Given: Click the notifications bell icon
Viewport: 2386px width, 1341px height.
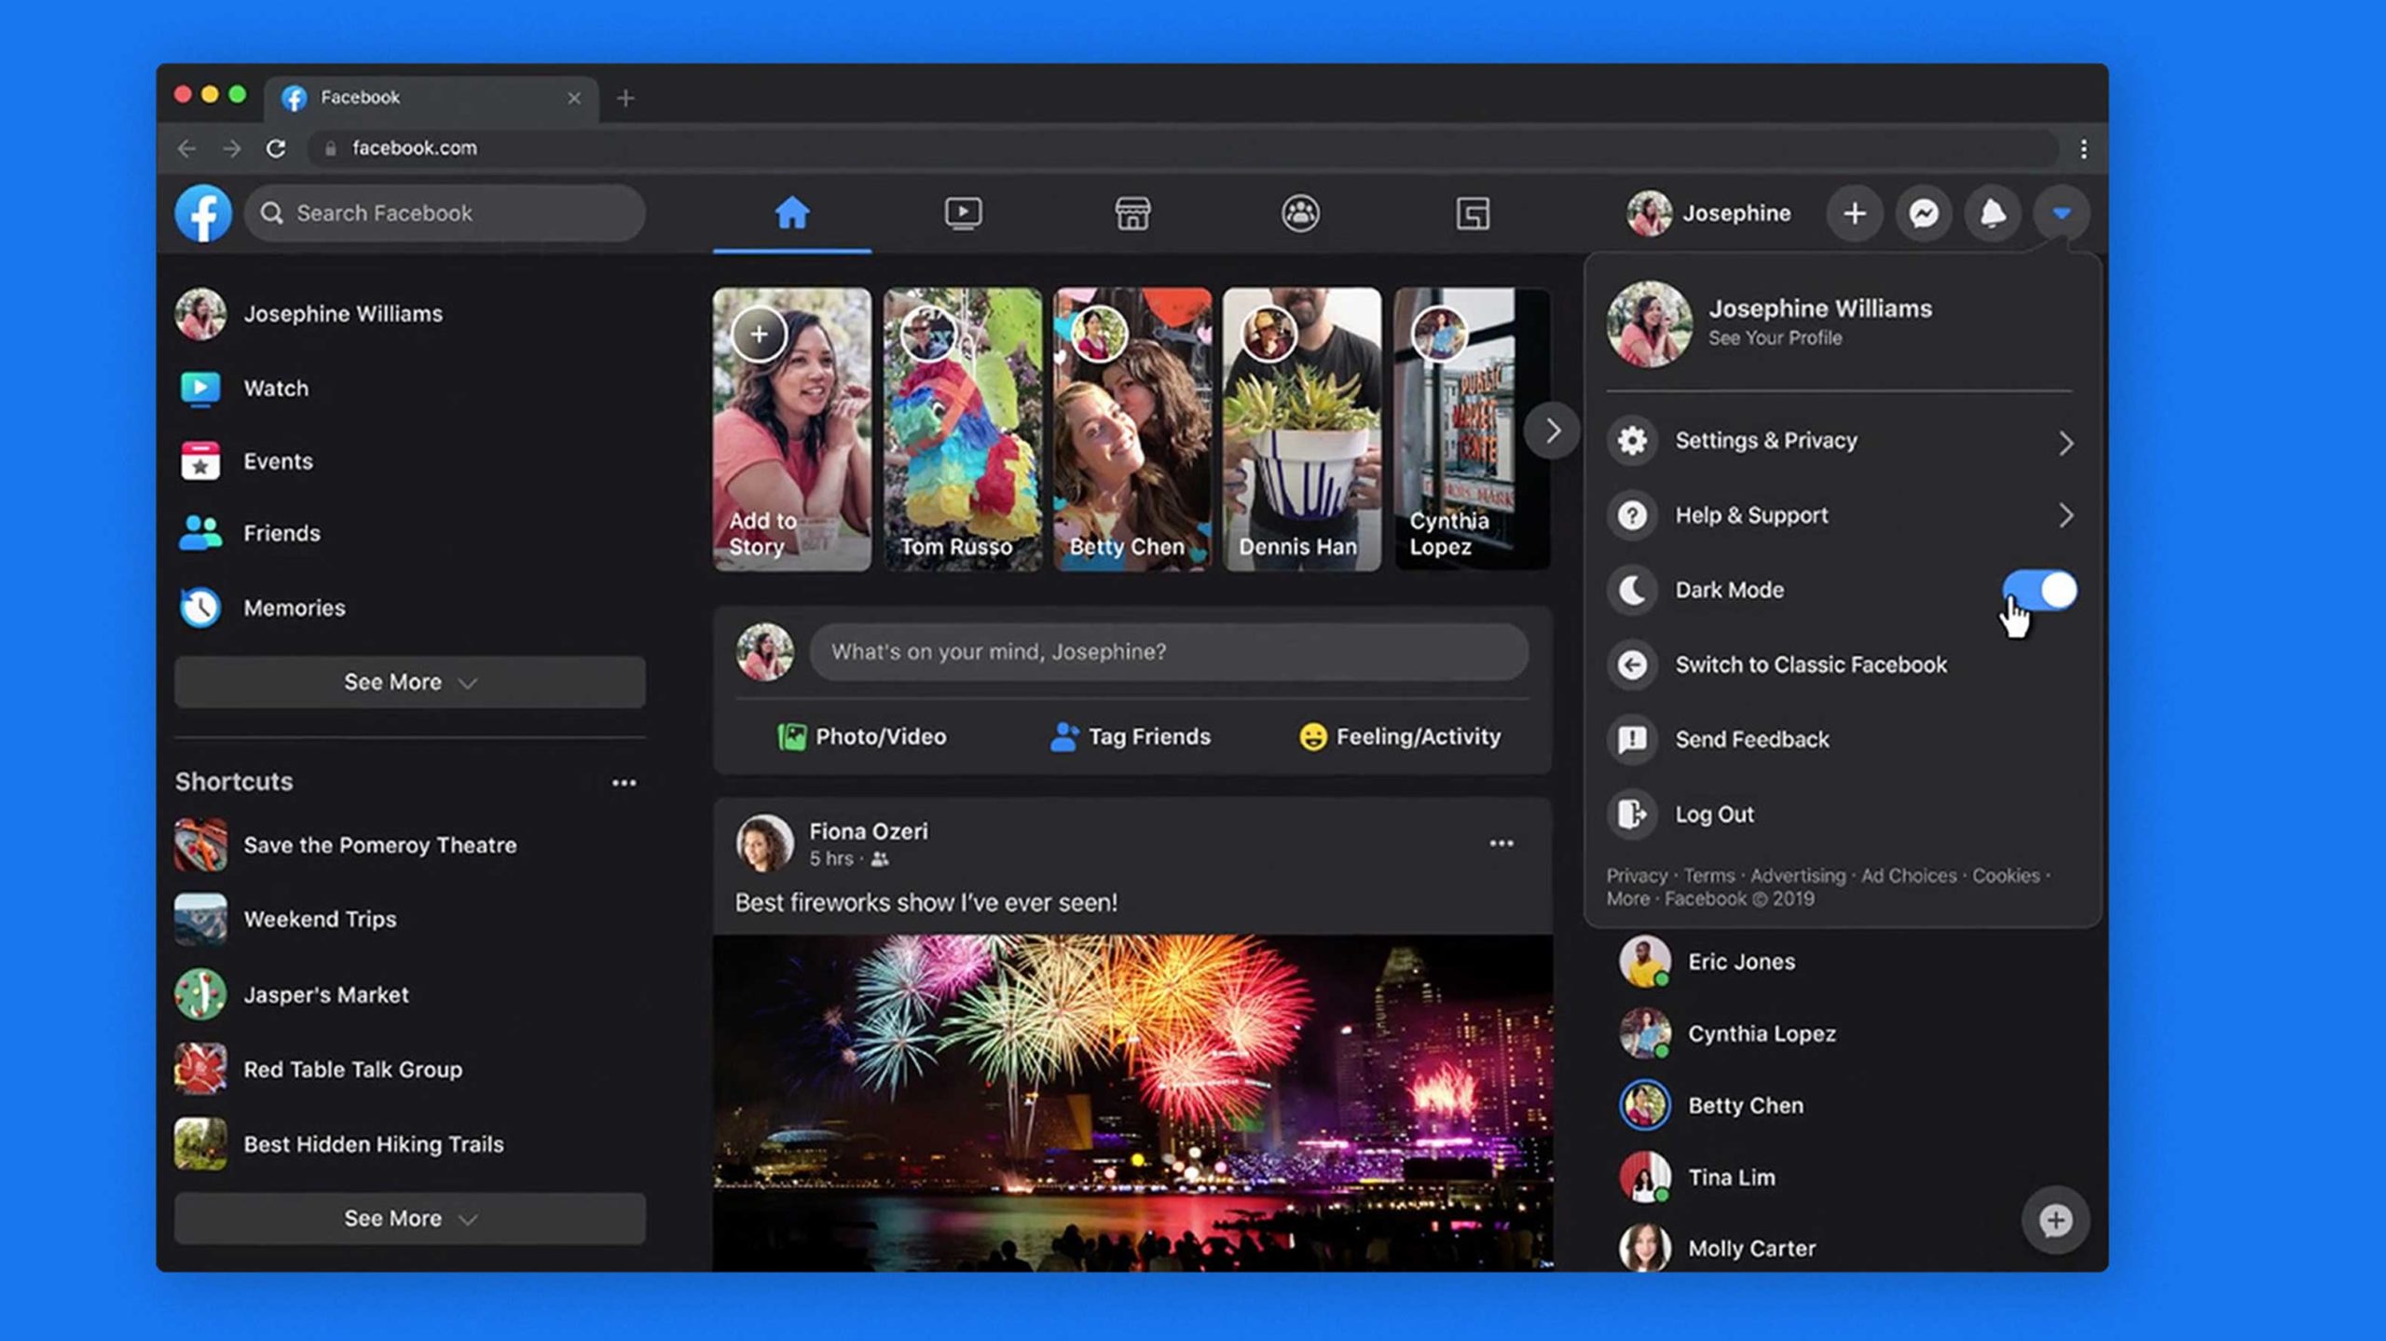Looking at the screenshot, I should point(1993,213).
